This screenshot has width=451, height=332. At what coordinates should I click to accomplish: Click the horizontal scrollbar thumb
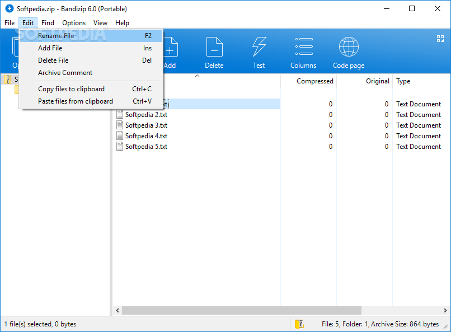click(242, 310)
